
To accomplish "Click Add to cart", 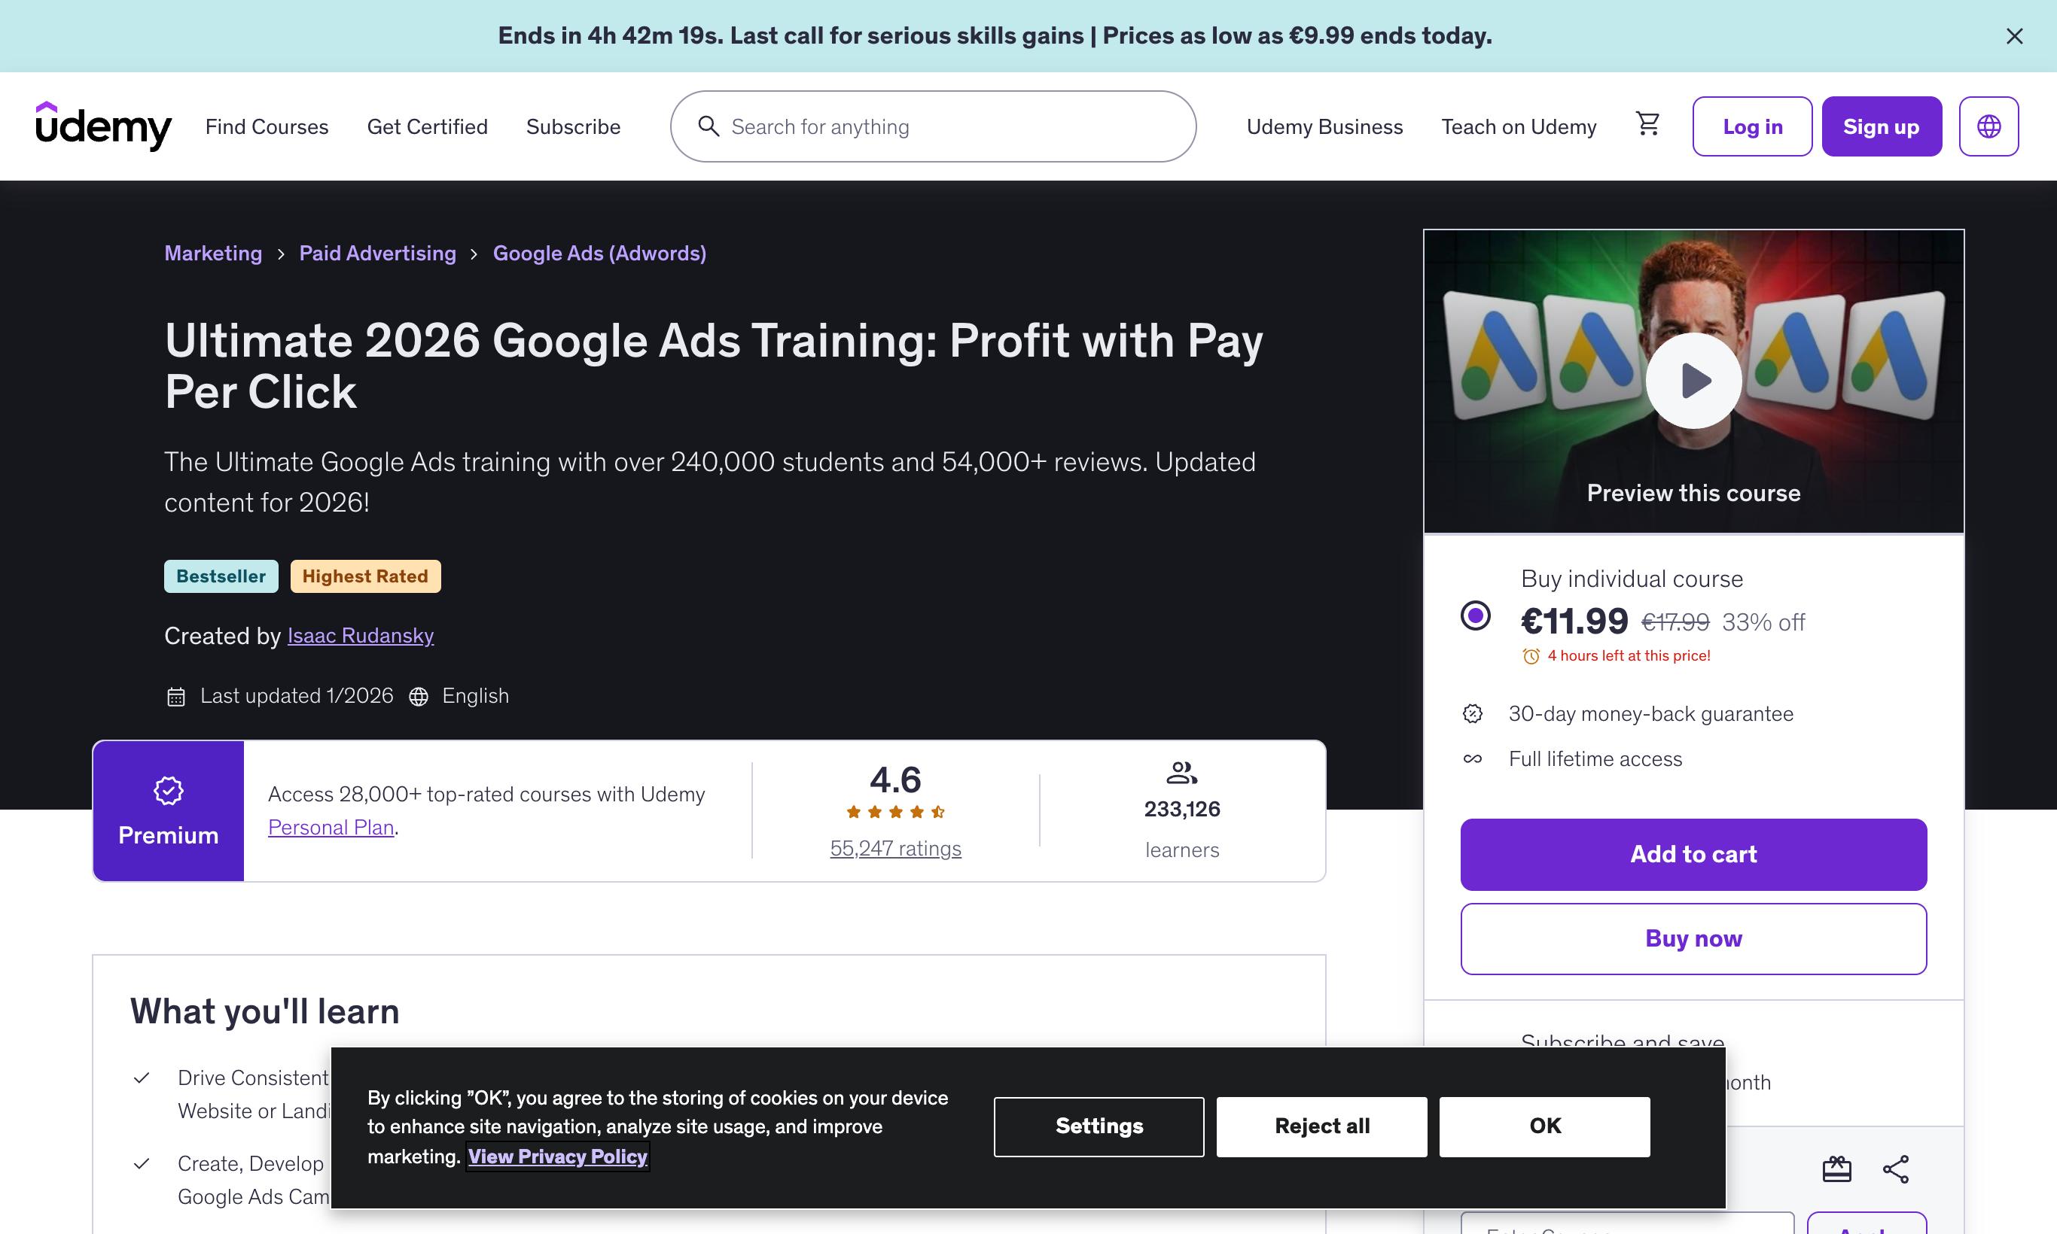I will [x=1693, y=855].
